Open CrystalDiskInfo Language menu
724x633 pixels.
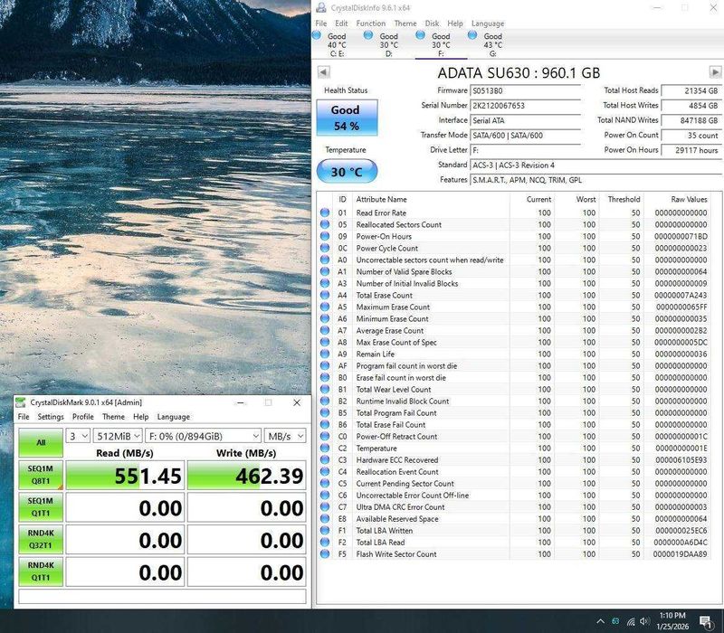pos(488,24)
